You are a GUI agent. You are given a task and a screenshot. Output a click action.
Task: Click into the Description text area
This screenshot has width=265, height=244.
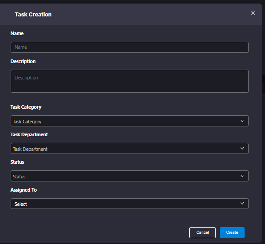coord(129,81)
